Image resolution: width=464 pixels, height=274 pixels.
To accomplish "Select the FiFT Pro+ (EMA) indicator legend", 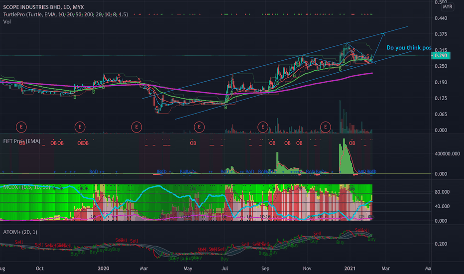I will click(21, 141).
